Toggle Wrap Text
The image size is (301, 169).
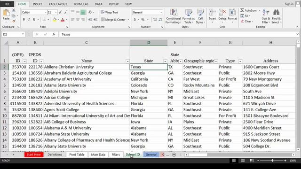(x=110, y=13)
